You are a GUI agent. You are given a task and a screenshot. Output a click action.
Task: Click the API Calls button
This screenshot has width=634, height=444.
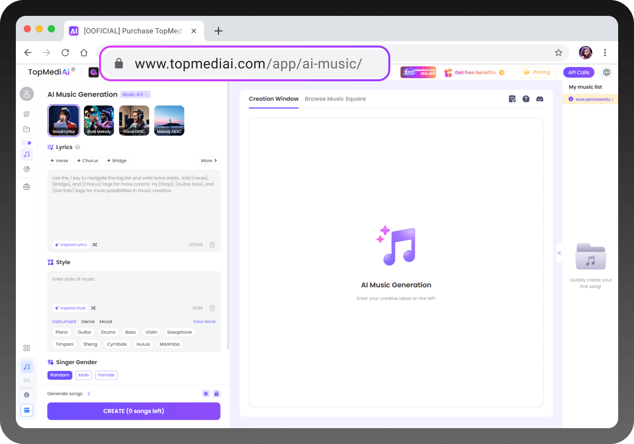click(579, 72)
